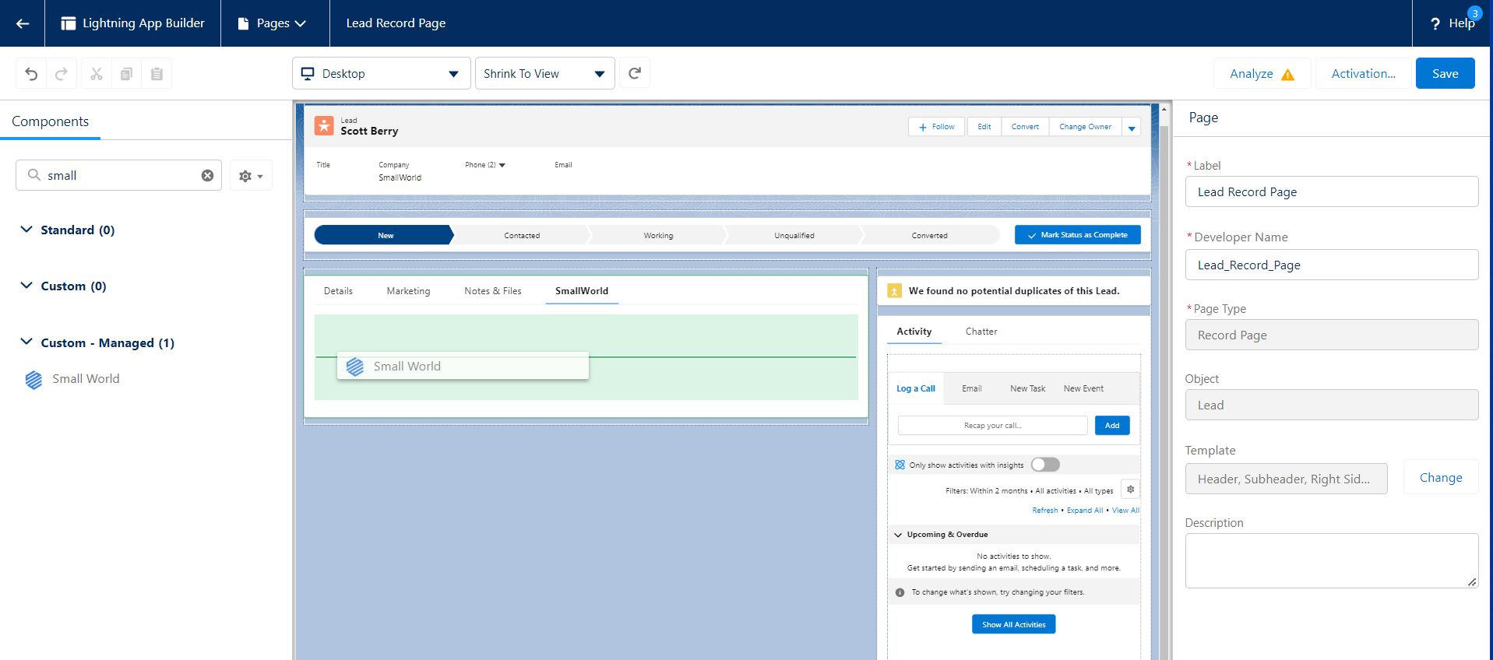The image size is (1493, 660).
Task: Open the Desktop form factor dropdown
Action: pyautogui.click(x=382, y=73)
